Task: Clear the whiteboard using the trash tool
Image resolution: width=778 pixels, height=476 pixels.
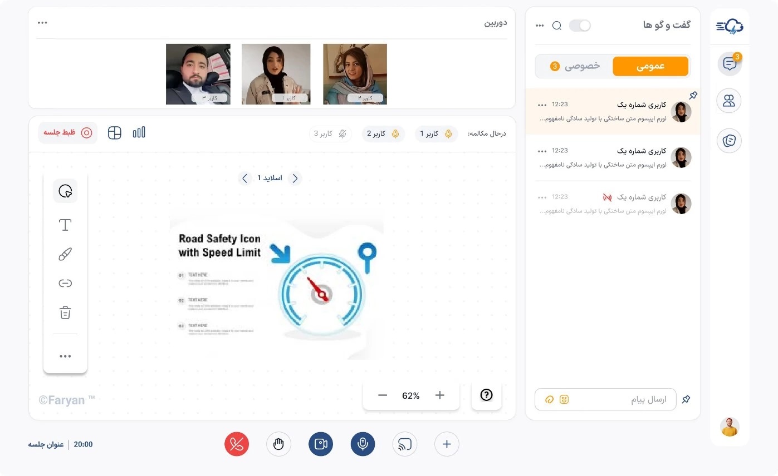Action: pyautogui.click(x=65, y=313)
